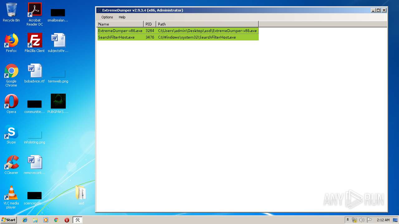Click the ExtremeDumper title bar icon
399x224 pixels.
[x=99, y=10]
